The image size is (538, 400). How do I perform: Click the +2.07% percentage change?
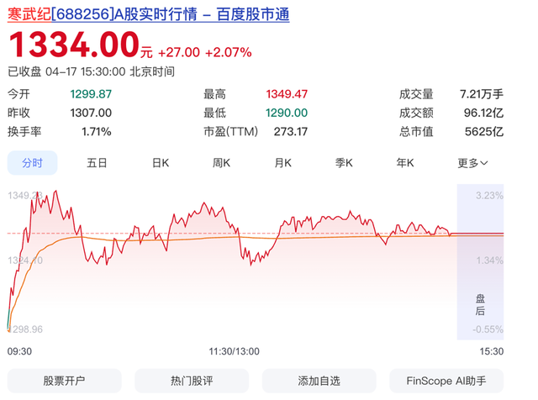click(x=229, y=52)
